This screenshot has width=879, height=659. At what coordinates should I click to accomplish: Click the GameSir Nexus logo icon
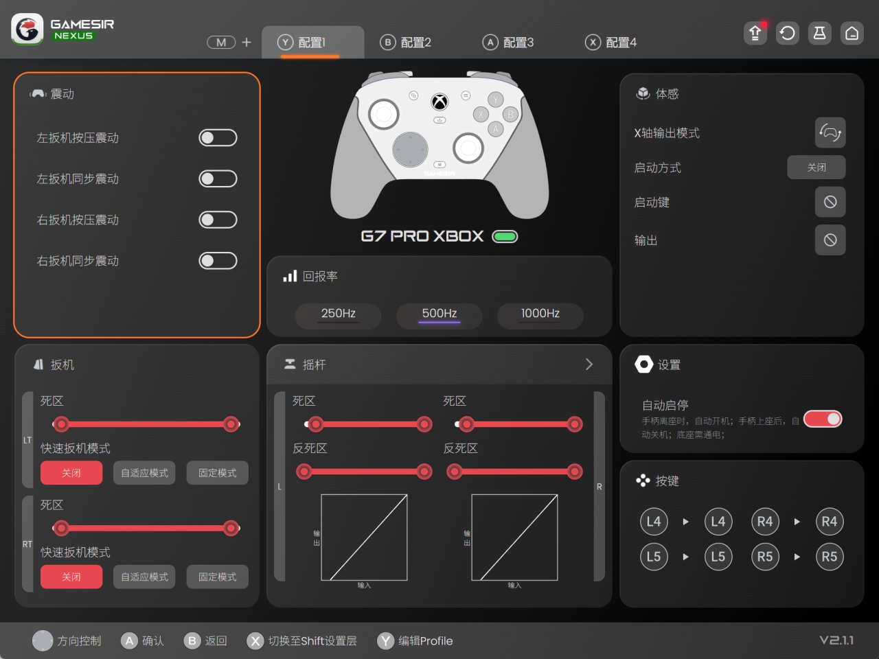[x=27, y=30]
